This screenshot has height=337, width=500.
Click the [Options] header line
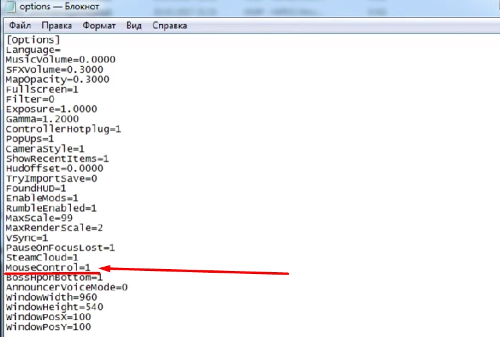32,39
